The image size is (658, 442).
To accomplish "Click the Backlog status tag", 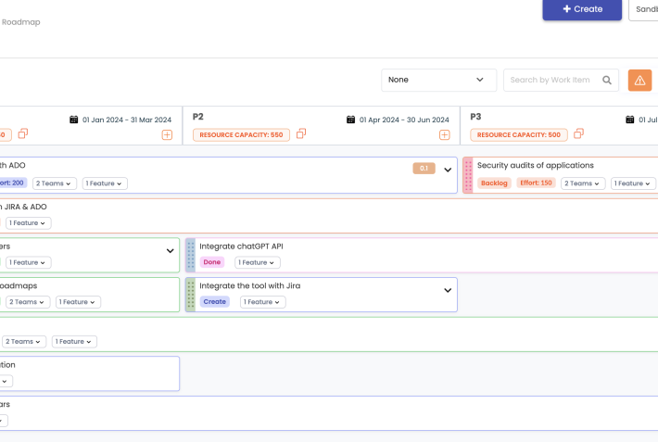I will pyautogui.click(x=494, y=183).
